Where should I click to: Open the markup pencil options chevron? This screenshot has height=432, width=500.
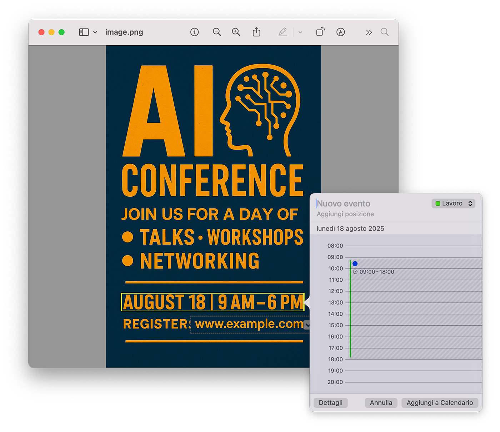coord(300,32)
